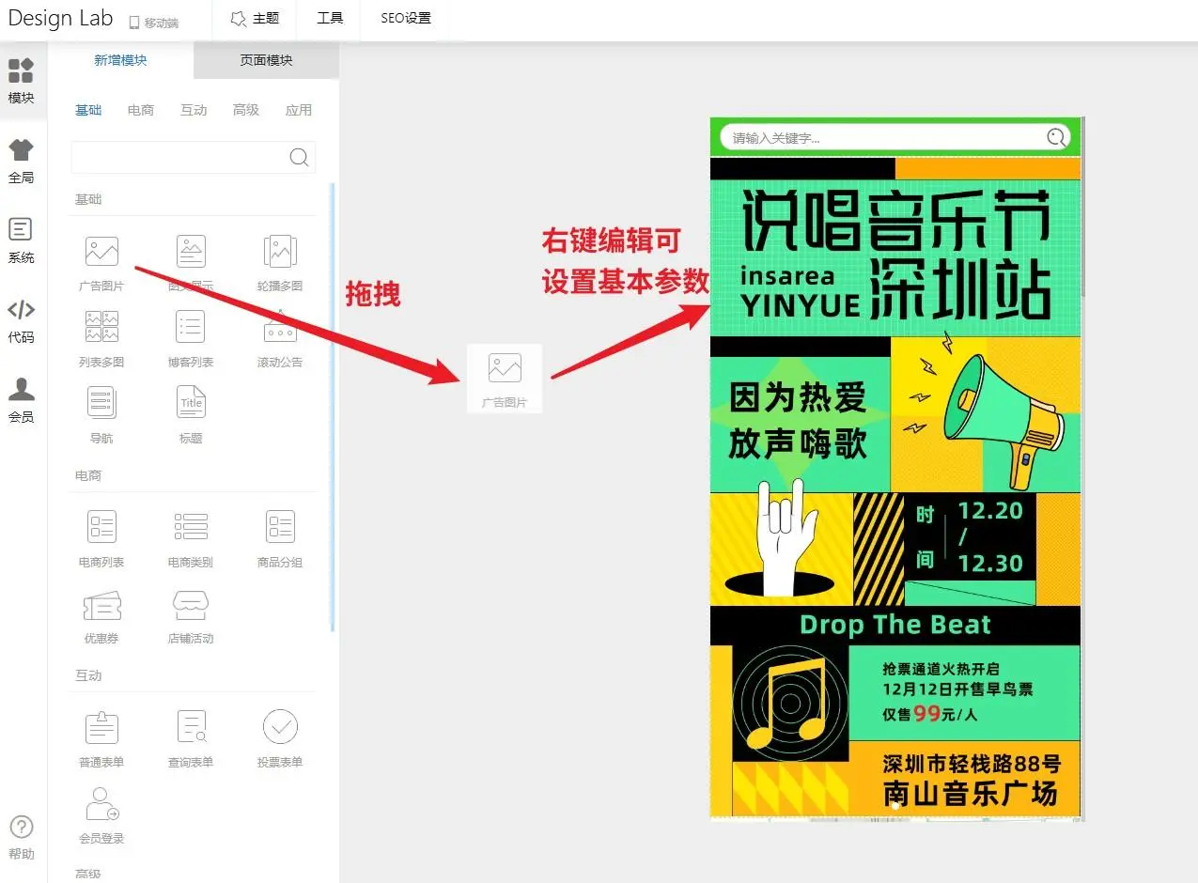Click the module list vertical scrollbar
1198x883 pixels.
pyautogui.click(x=332, y=404)
